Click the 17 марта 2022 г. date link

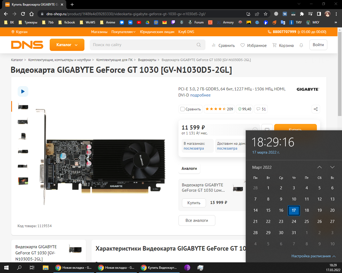coord(266,152)
